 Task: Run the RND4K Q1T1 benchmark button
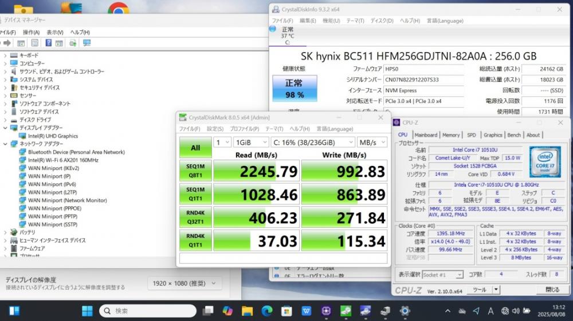click(195, 241)
